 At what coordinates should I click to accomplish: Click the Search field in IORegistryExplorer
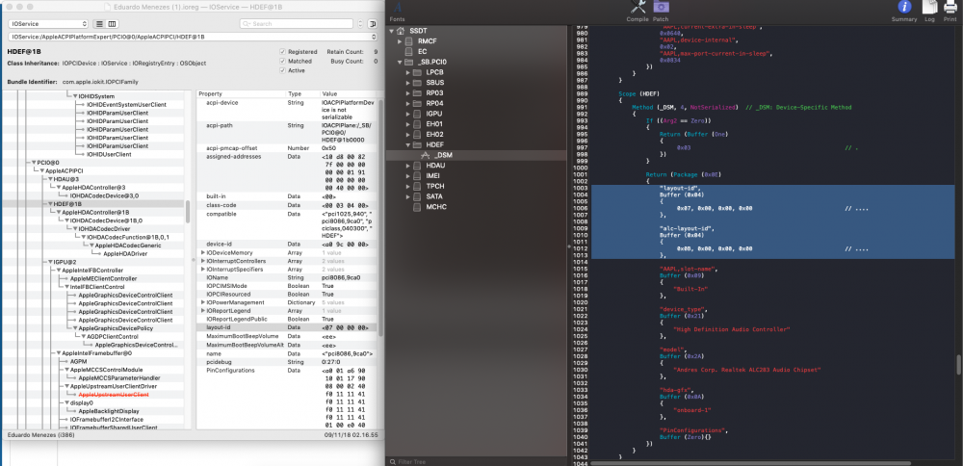click(297, 23)
